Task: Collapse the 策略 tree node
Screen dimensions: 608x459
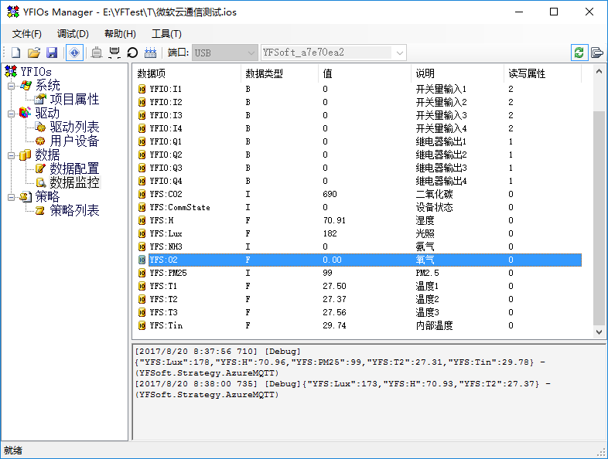Action: pyautogui.click(x=12, y=197)
